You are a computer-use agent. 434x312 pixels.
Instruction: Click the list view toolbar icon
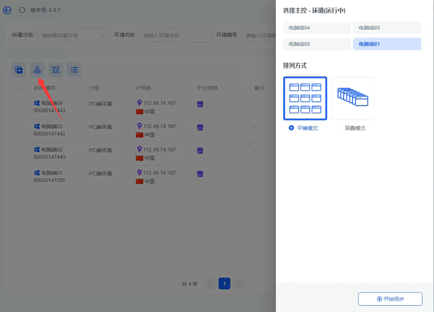[74, 70]
